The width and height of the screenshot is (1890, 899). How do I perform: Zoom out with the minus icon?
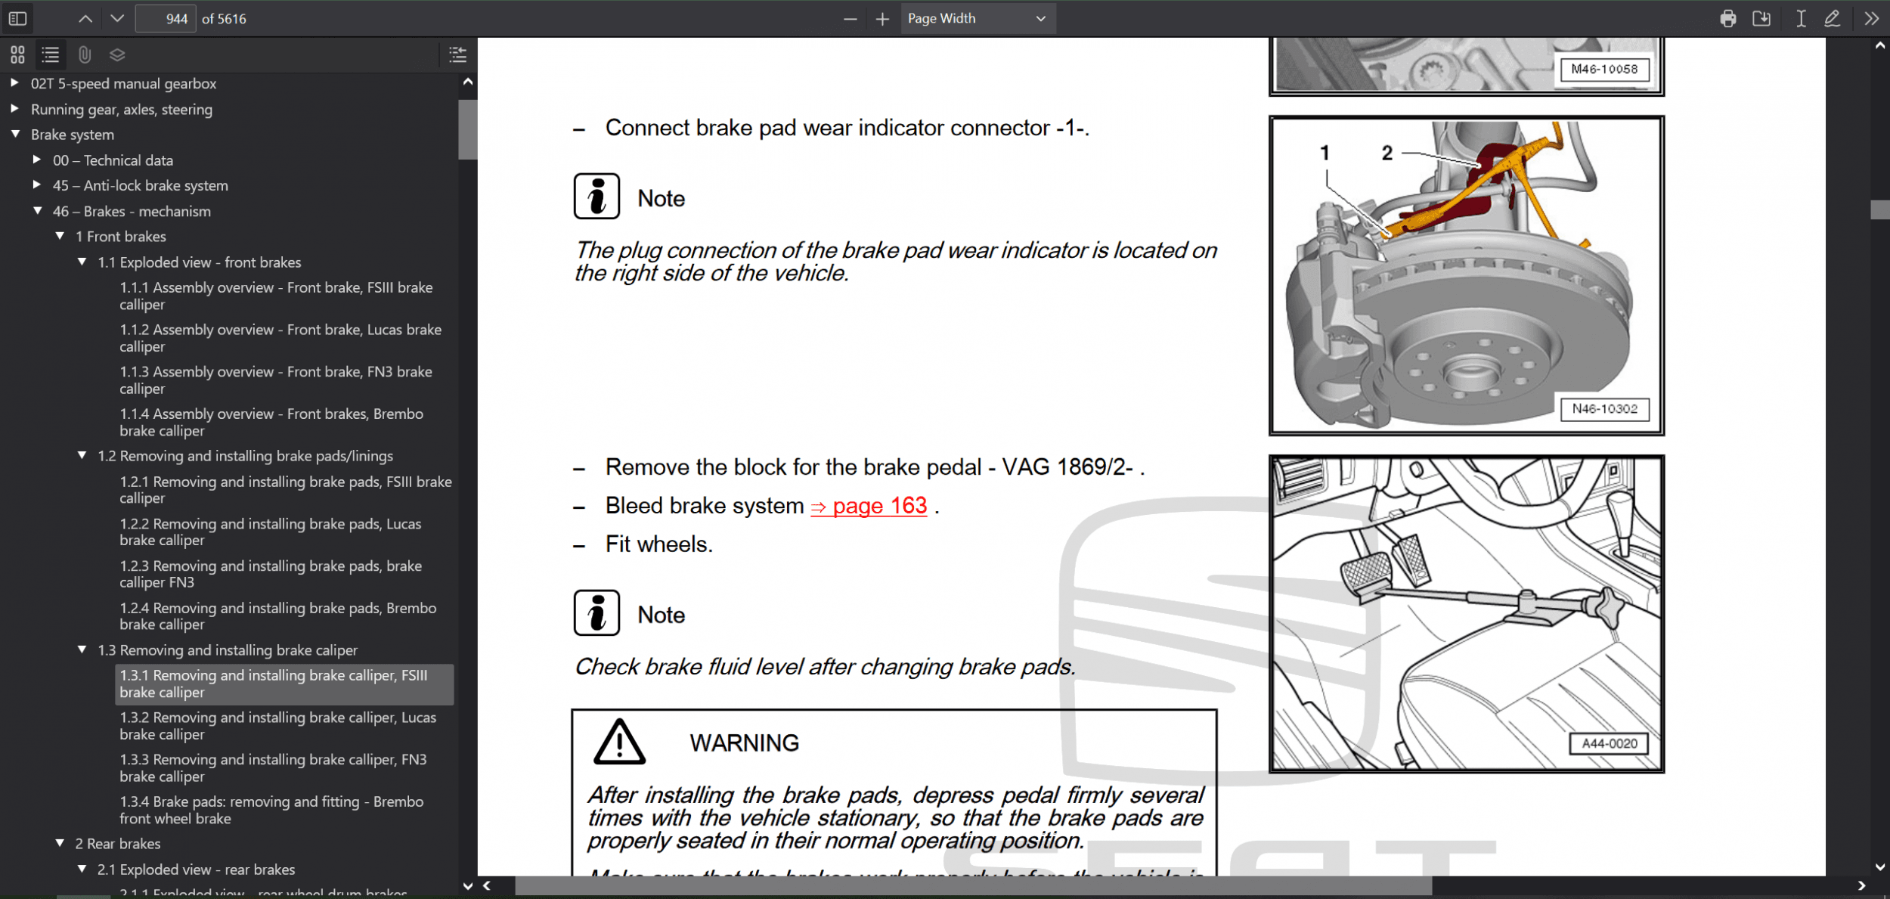(x=850, y=18)
